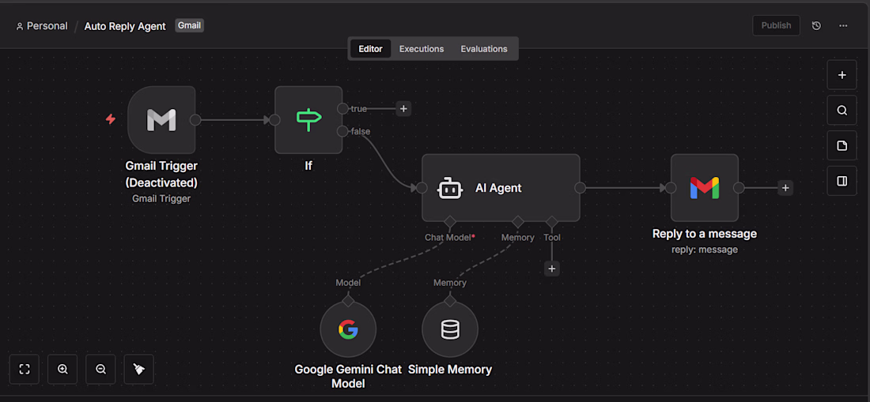Switch to the Evaluations tab
This screenshot has height=402, width=870.
coord(484,49)
